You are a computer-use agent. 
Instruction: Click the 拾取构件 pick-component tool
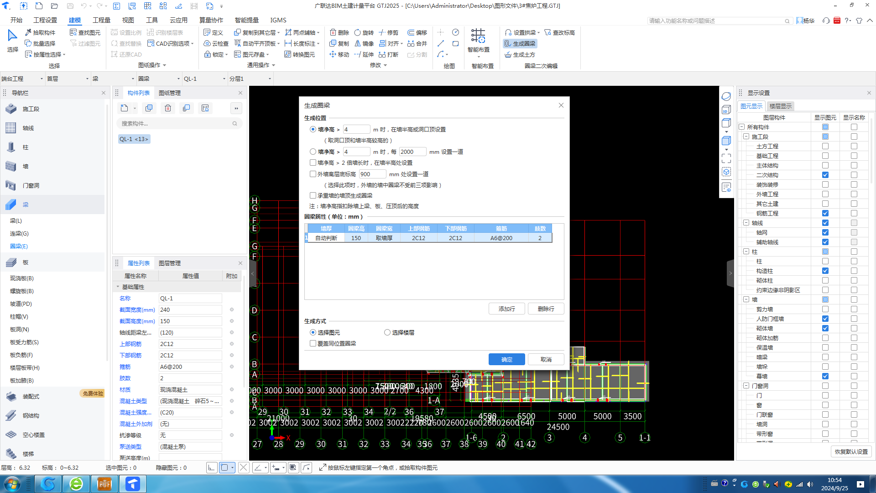pyautogui.click(x=40, y=32)
